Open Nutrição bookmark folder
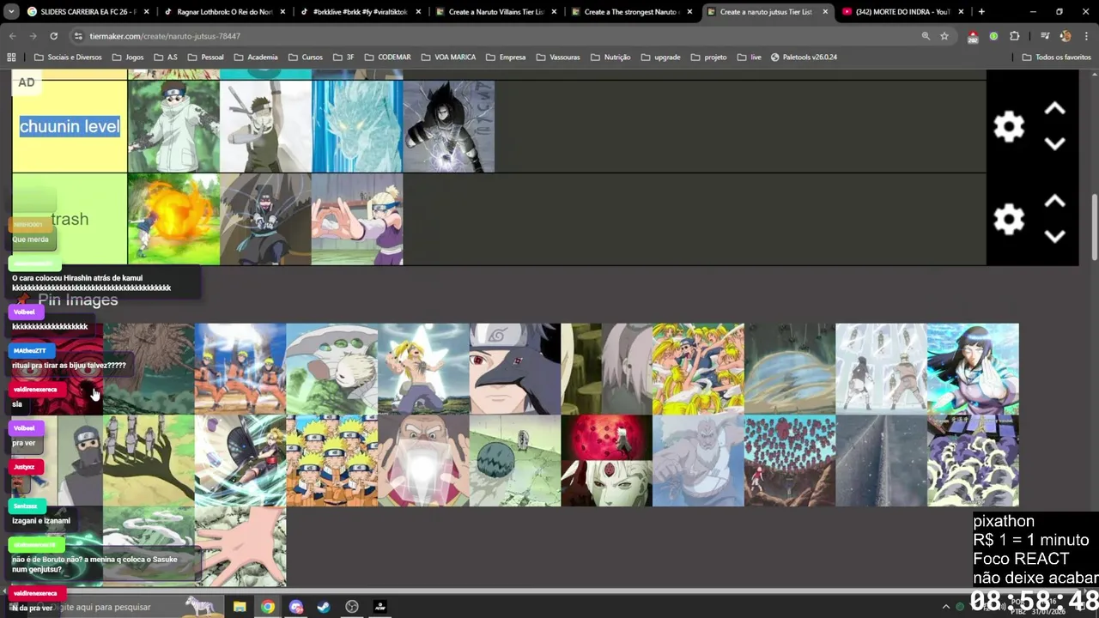Viewport: 1099px width, 618px height. pos(610,58)
